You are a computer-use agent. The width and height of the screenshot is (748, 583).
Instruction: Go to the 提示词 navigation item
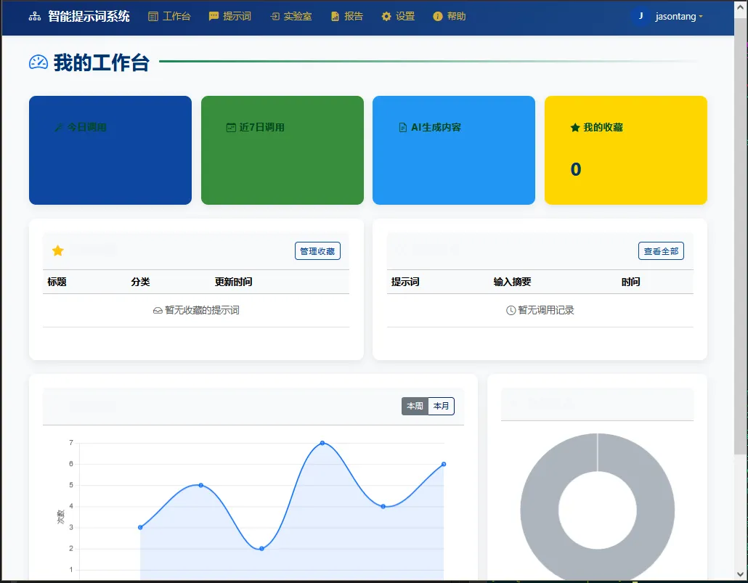pos(230,16)
